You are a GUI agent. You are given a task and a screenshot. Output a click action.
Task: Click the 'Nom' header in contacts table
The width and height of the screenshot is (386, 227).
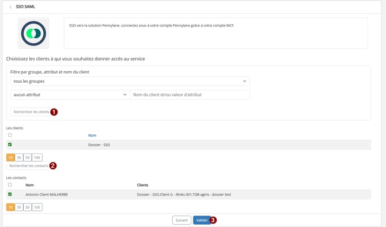[x=29, y=185]
